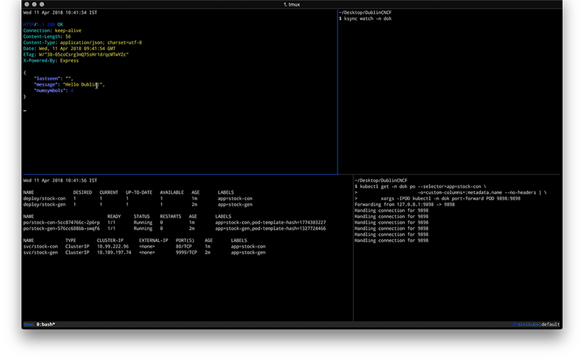Click the minikube:default context indicator
This screenshot has height=360, width=584.
click(538, 324)
